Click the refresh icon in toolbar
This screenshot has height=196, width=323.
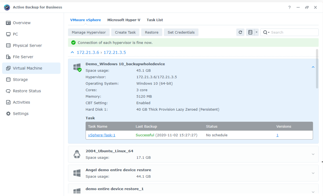(240, 32)
